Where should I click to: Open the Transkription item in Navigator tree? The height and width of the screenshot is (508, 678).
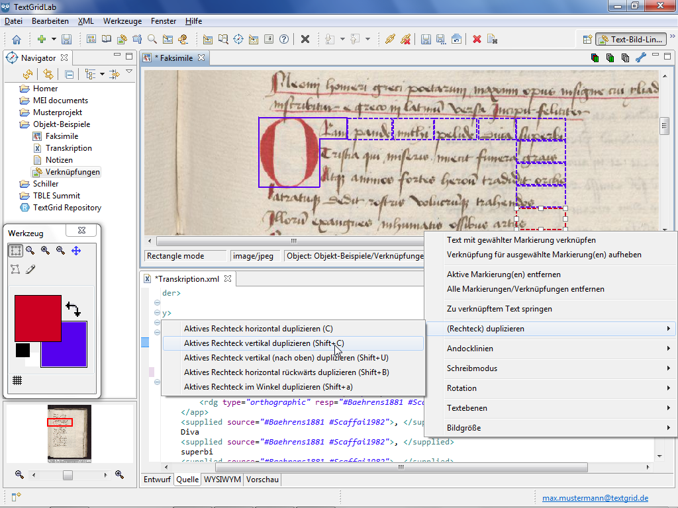click(69, 148)
